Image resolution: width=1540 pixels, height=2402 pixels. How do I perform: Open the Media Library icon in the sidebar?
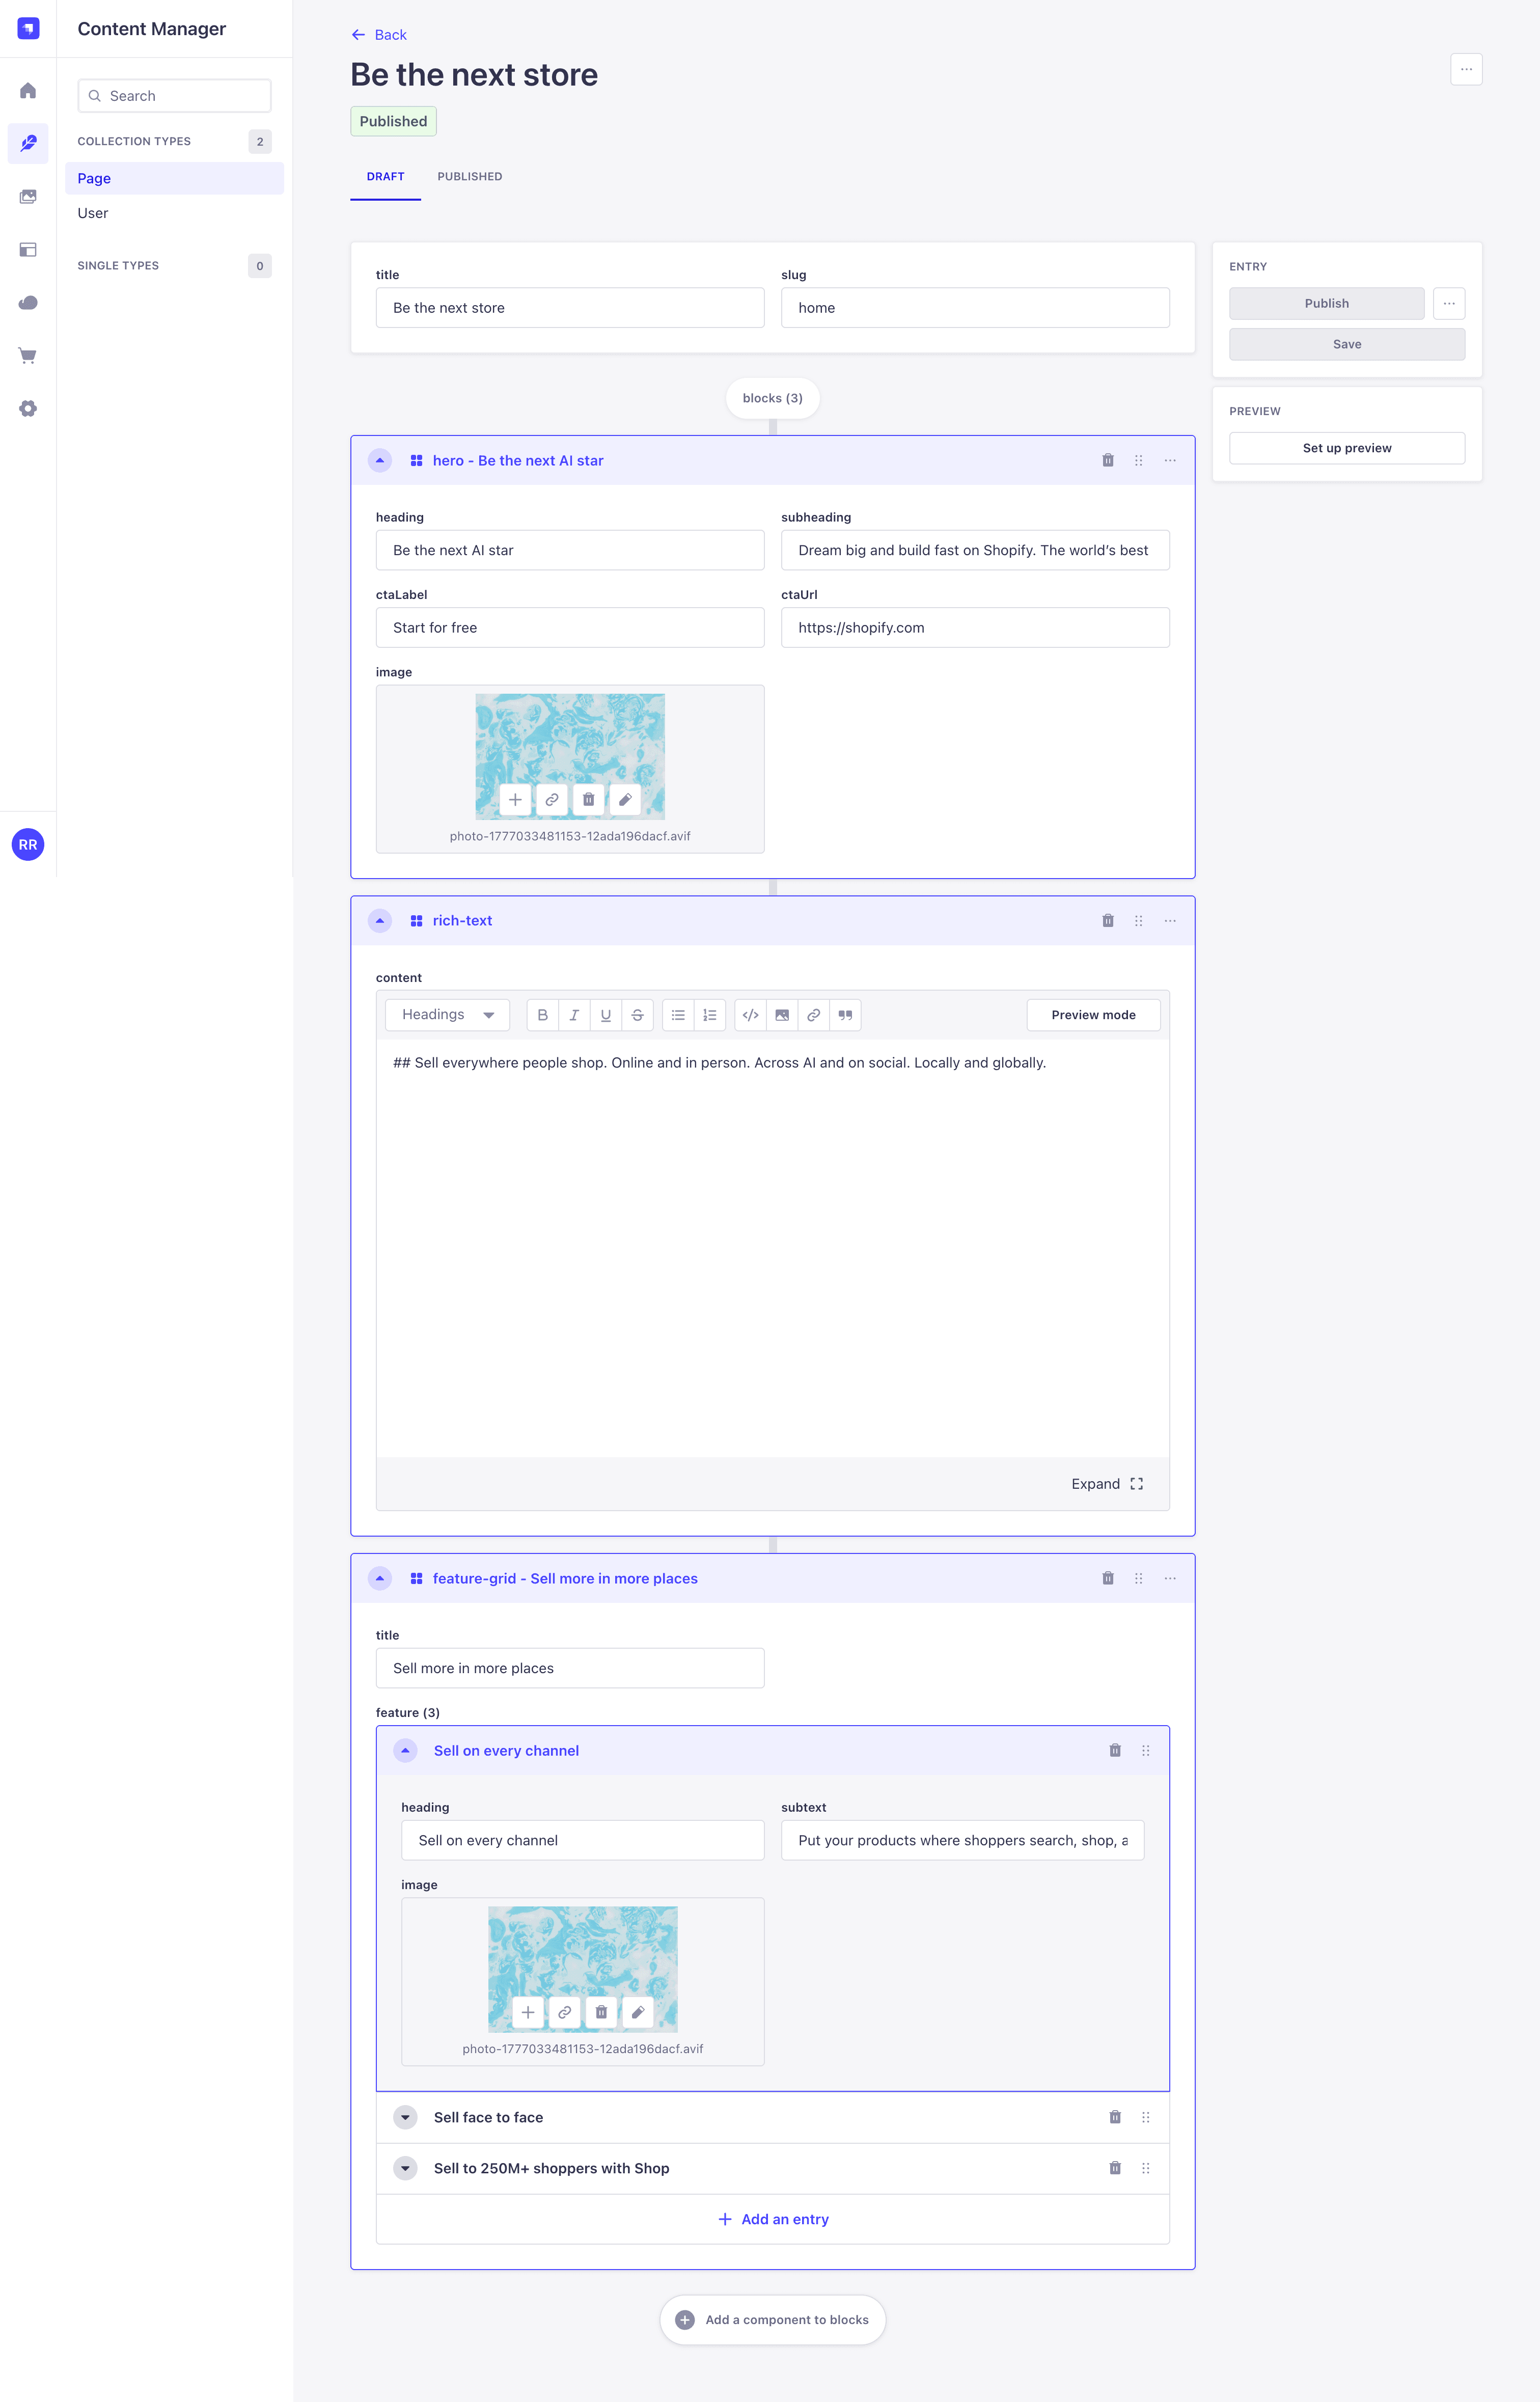[28, 197]
